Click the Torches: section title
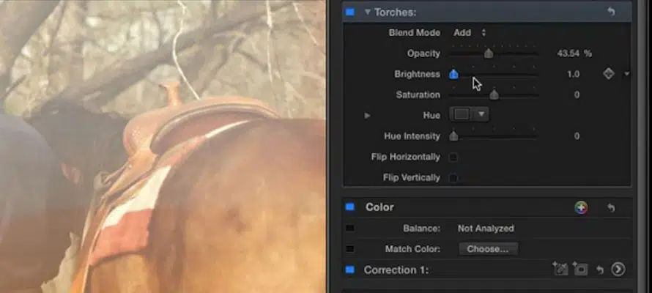The width and height of the screenshot is (652, 293). [x=395, y=12]
